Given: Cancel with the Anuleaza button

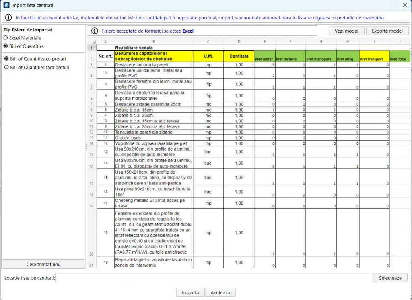Looking at the screenshot, I should coord(220,292).
